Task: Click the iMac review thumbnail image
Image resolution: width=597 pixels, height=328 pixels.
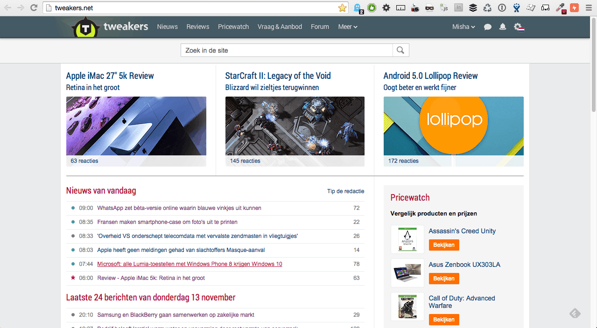Action: point(136,126)
